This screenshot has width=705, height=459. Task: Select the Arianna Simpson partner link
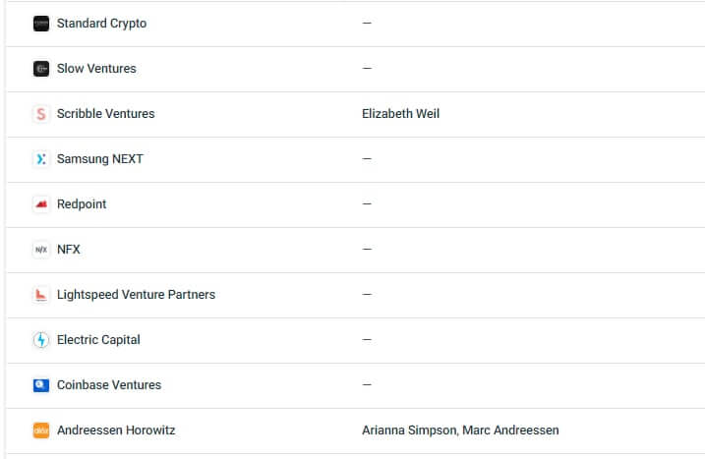[x=409, y=430]
